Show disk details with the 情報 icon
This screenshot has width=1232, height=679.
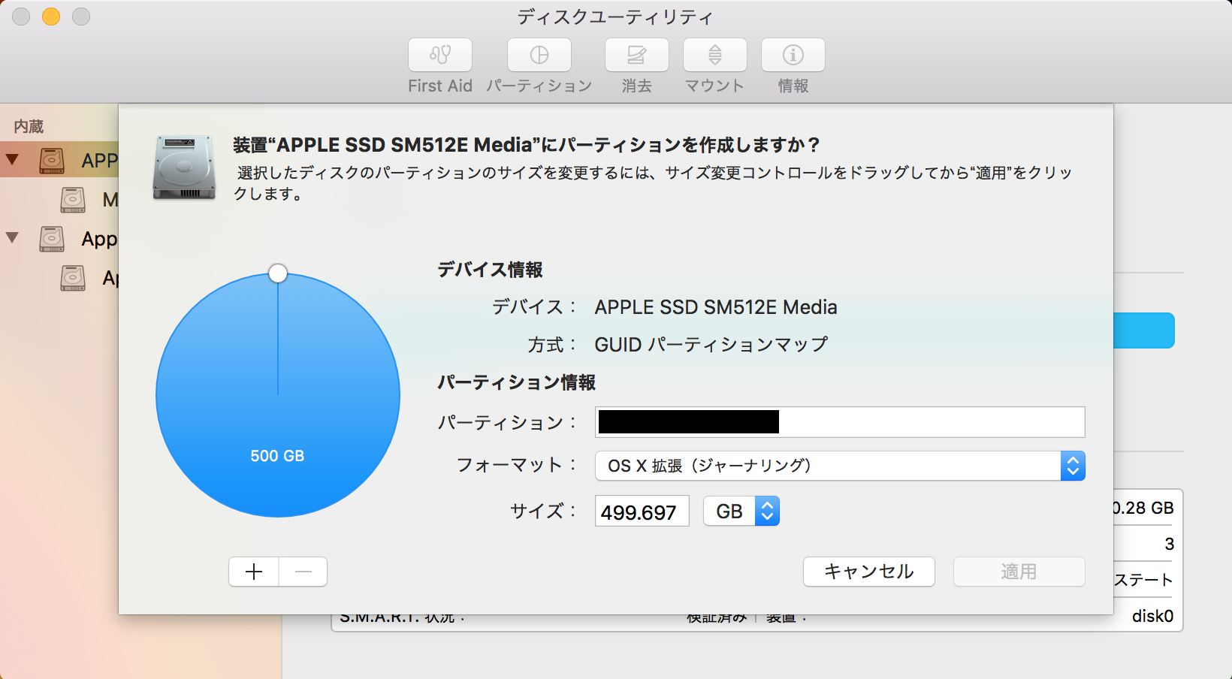[x=793, y=55]
